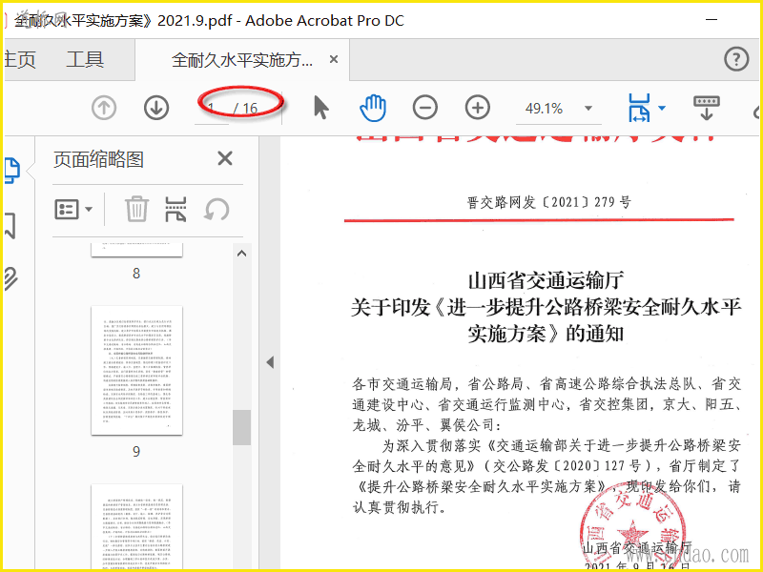
Task: Select the thumbnail below page 9
Action: [136, 526]
